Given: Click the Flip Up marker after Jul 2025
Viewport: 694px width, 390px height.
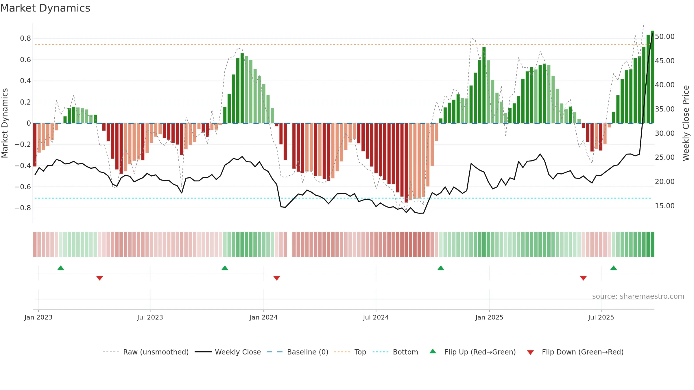Looking at the screenshot, I should pos(614,268).
